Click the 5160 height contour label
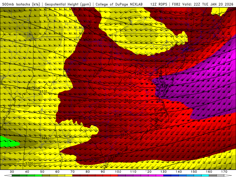The image size is (236, 177). [x=189, y=15]
